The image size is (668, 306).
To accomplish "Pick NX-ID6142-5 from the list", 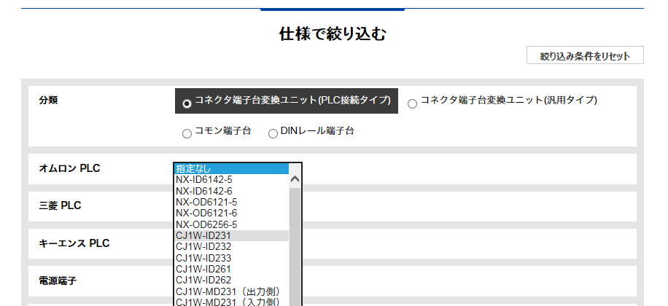I will pos(231,180).
